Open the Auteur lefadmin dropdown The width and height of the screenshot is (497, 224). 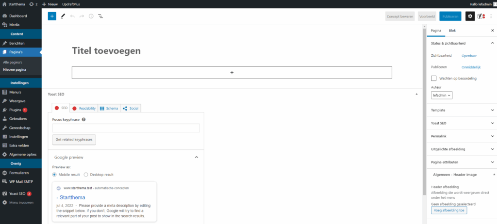click(x=442, y=96)
